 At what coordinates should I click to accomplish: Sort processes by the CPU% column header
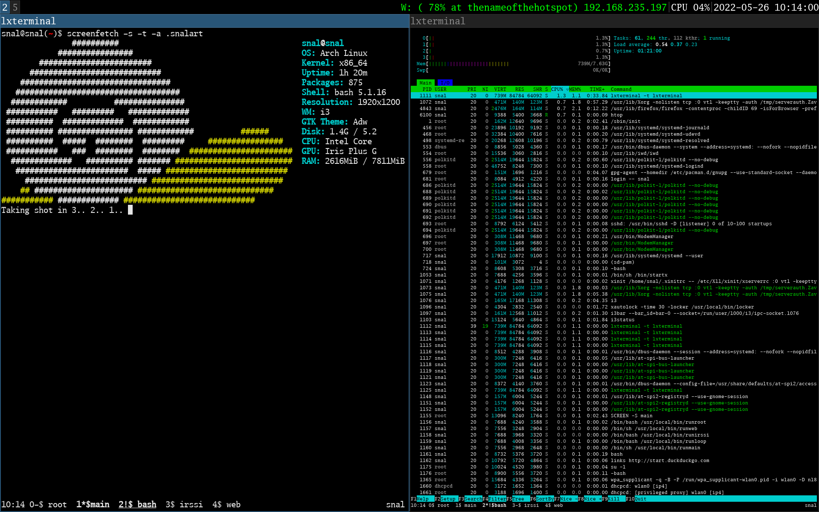pos(558,89)
